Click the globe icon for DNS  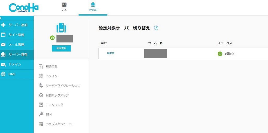(x=3, y=74)
